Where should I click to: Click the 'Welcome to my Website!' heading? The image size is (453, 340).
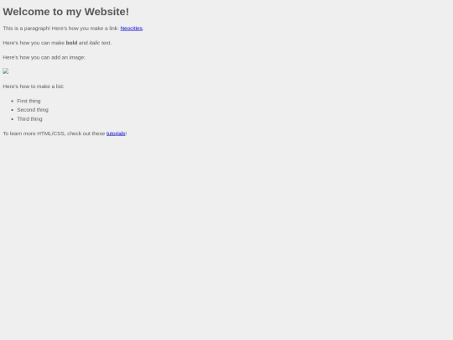coord(66,12)
